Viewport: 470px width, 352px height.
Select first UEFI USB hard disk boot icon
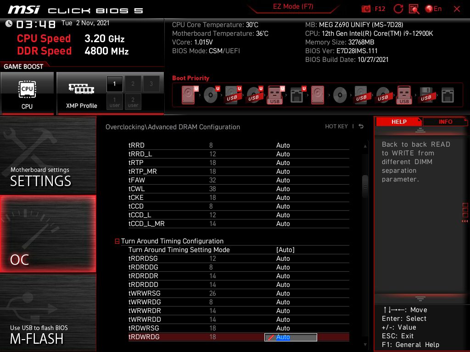(x=233, y=95)
